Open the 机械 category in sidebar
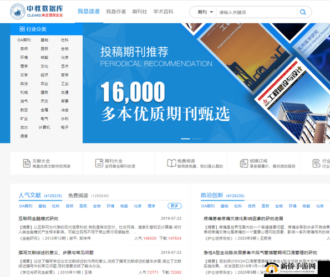Image resolution: width=330 pixels, height=277 pixels. 24,93
